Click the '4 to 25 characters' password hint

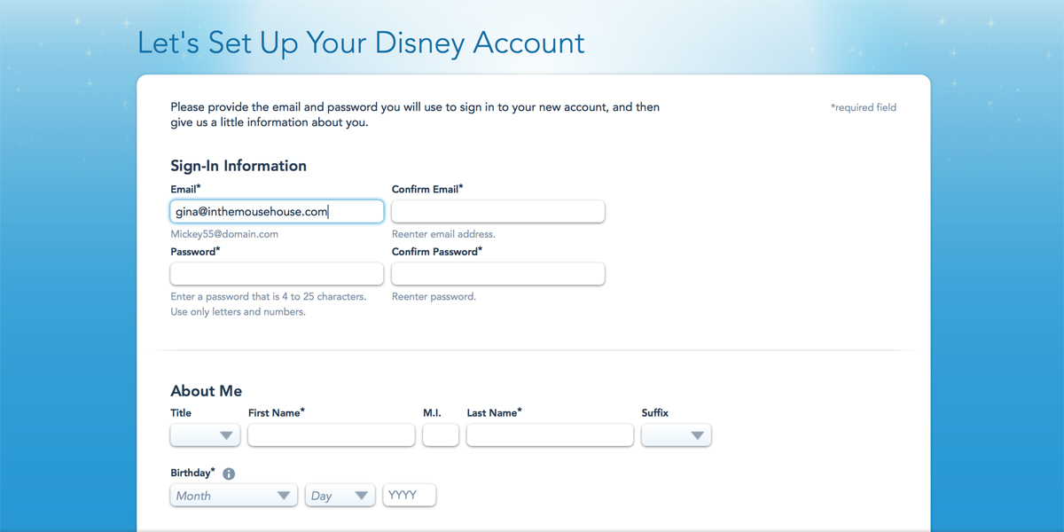268,296
